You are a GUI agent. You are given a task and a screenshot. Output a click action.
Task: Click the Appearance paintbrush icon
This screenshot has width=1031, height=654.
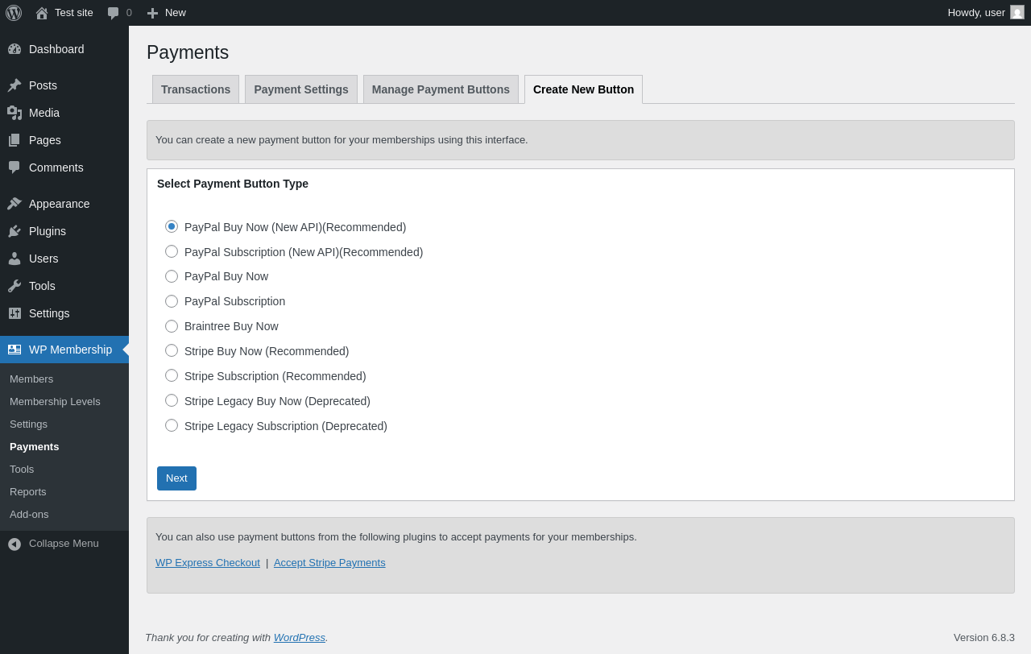click(14, 204)
